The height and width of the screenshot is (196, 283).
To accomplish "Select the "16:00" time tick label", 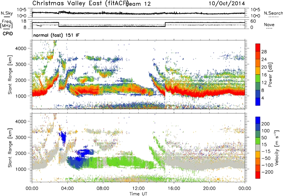I will (x=174, y=189).
